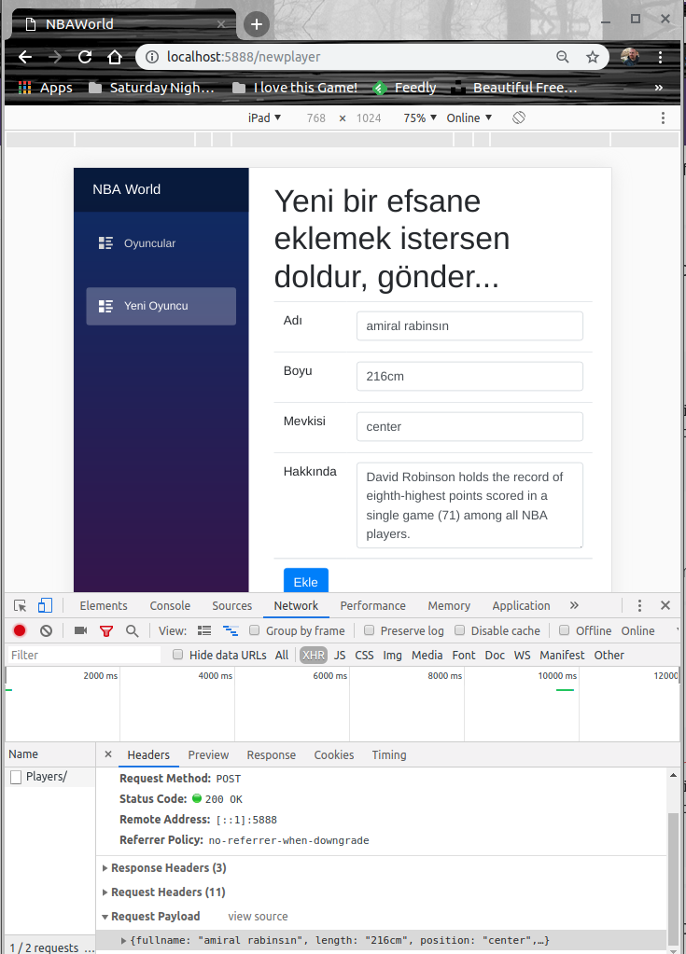Screen dimensions: 686x954
Task: Click the view source link
Action: 258,916
